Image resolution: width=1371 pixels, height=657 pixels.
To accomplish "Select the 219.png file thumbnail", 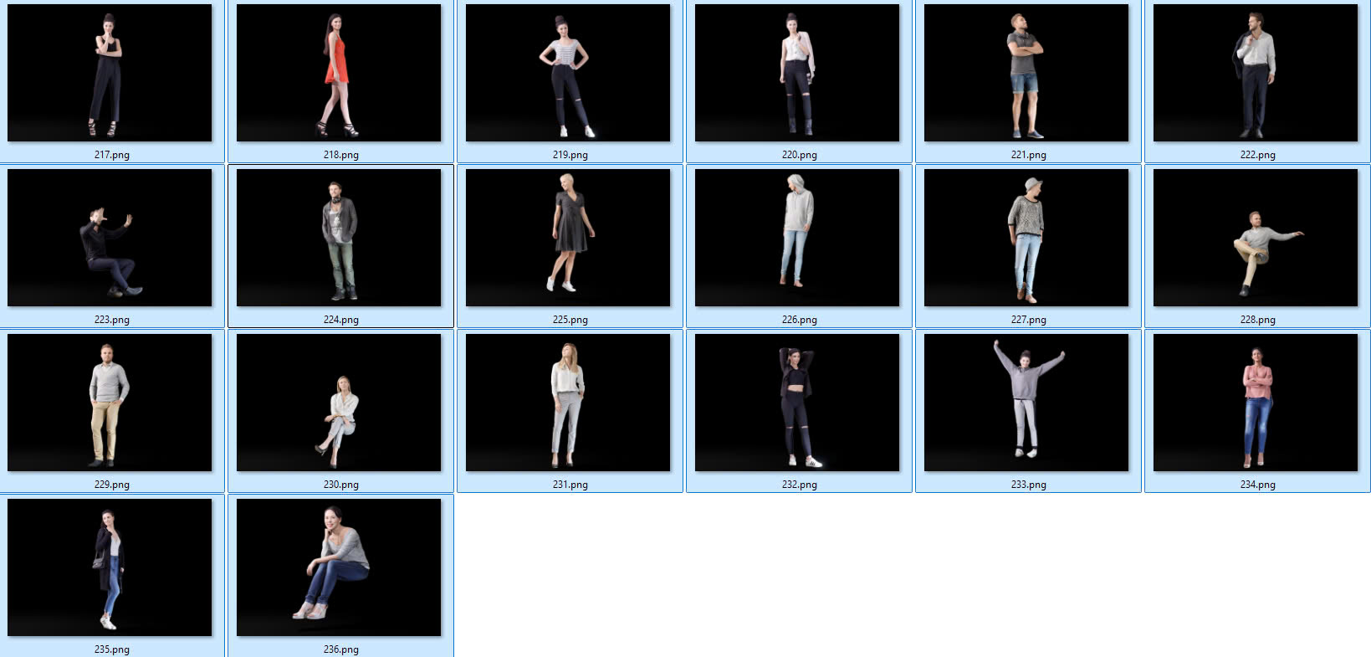I will (568, 73).
